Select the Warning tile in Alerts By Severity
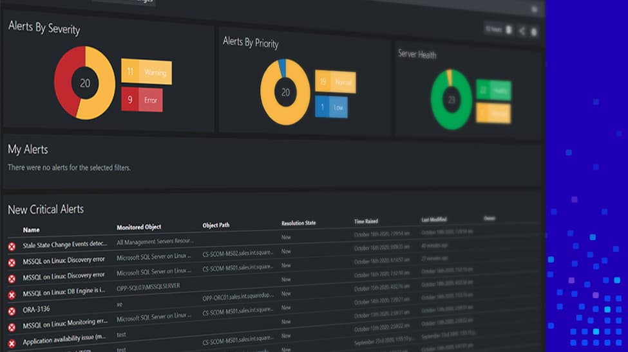The image size is (628, 352). (x=147, y=72)
